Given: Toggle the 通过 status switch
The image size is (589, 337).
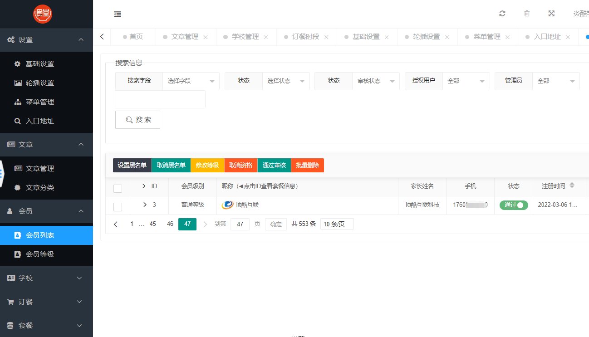Looking at the screenshot, I should pyautogui.click(x=514, y=205).
